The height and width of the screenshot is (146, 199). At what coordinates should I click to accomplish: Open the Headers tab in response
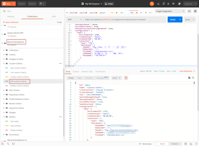point(87,72)
